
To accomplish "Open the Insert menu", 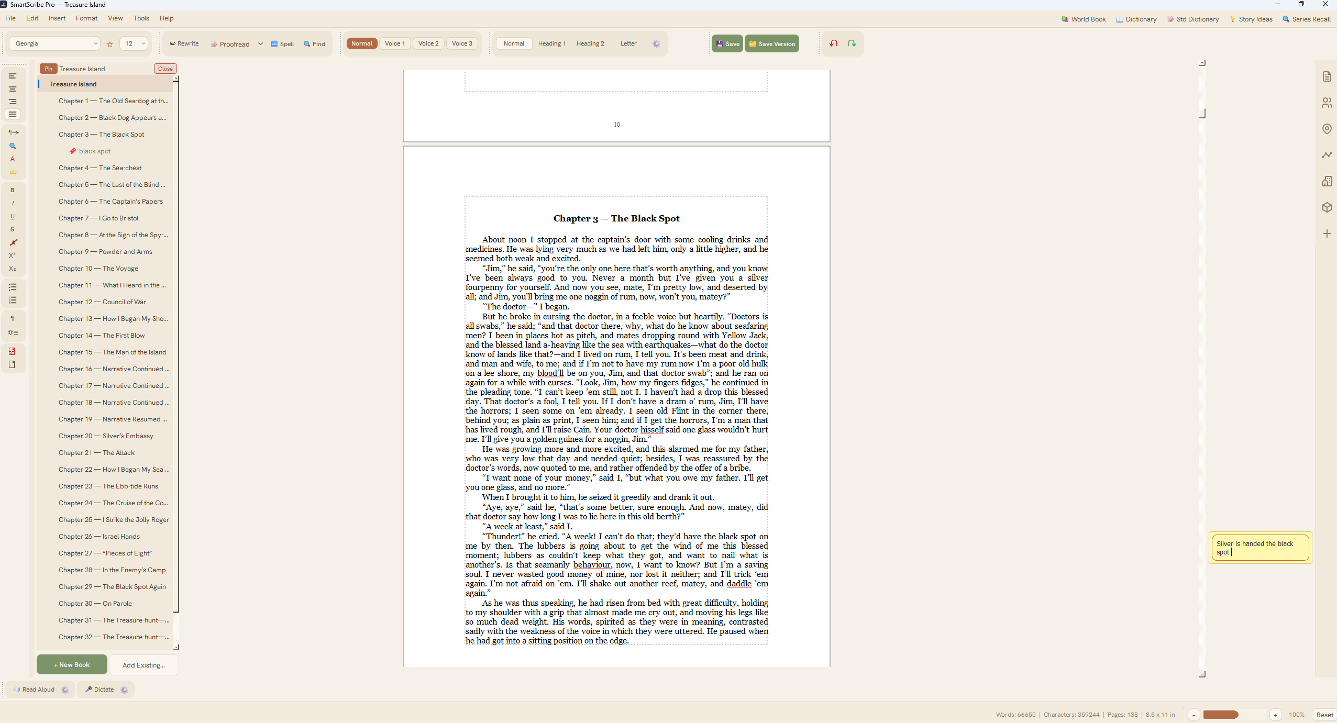I will [57, 18].
